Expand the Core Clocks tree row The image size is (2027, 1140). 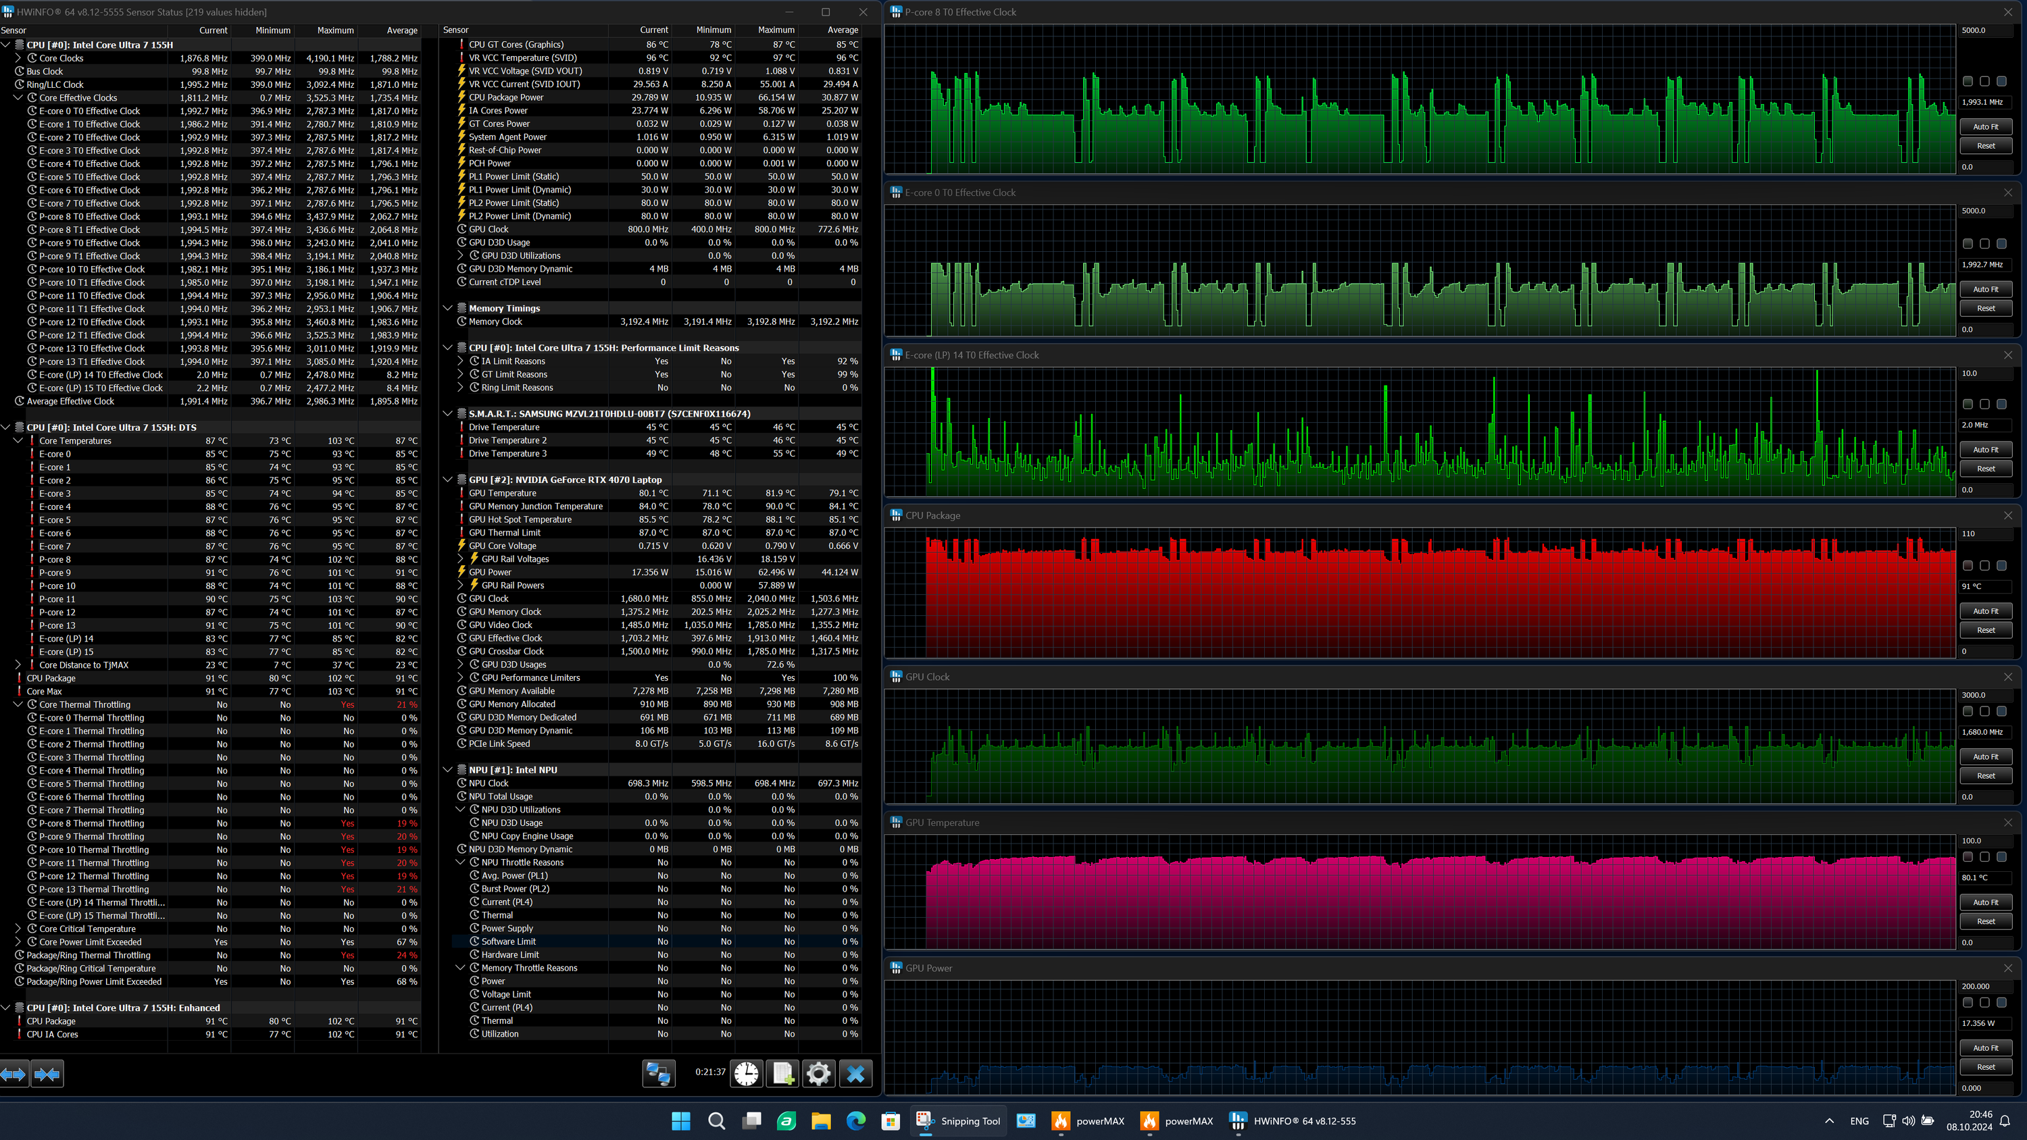(x=18, y=58)
